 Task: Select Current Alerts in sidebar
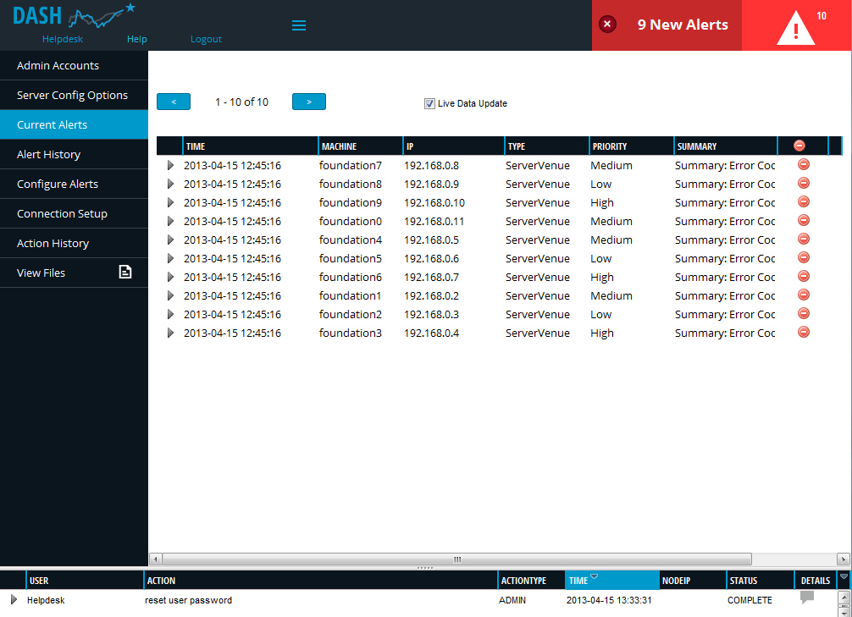pyautogui.click(x=74, y=124)
